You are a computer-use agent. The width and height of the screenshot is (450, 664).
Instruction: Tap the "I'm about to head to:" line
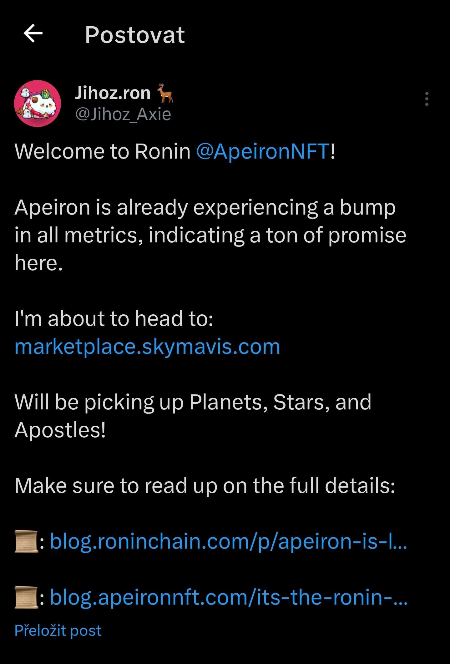(x=114, y=319)
